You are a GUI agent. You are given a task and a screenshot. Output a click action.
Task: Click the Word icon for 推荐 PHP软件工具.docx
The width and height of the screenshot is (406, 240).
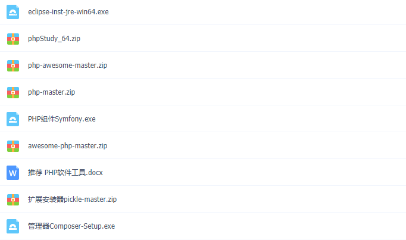pos(13,173)
